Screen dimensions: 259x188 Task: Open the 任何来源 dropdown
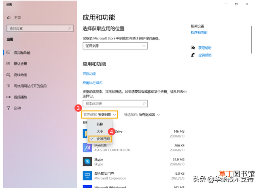coord(115,46)
